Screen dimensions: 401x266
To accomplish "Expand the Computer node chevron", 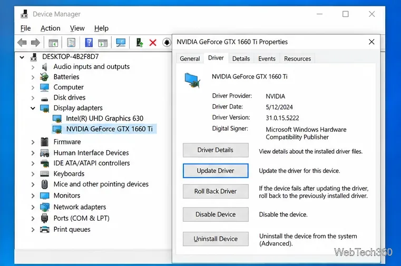I will [x=33, y=87].
